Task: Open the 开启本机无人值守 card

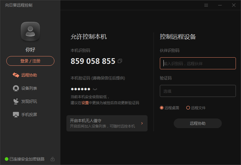Action: (x=107, y=123)
